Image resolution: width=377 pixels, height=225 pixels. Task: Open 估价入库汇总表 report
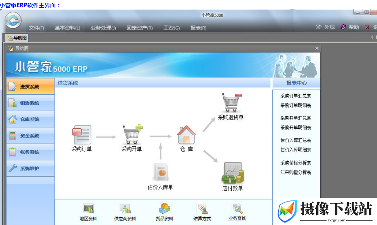tap(296, 140)
